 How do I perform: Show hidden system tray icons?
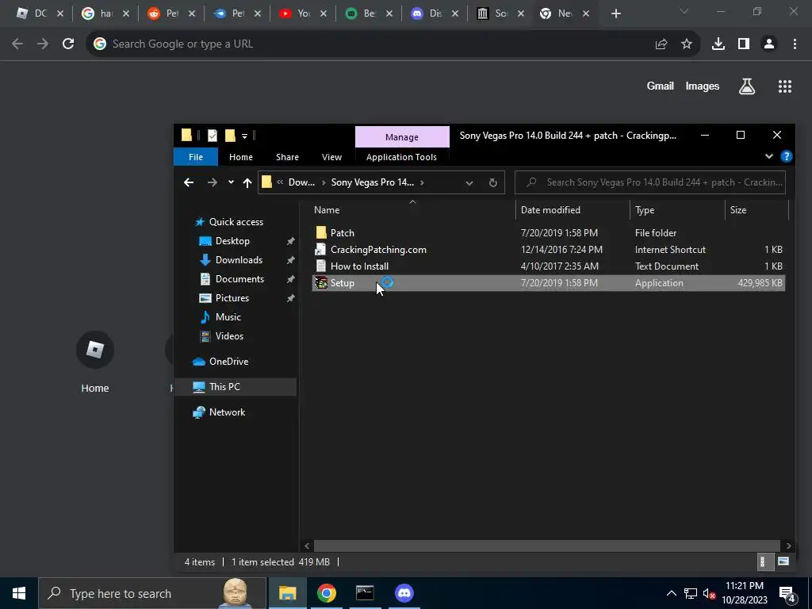tap(671, 593)
